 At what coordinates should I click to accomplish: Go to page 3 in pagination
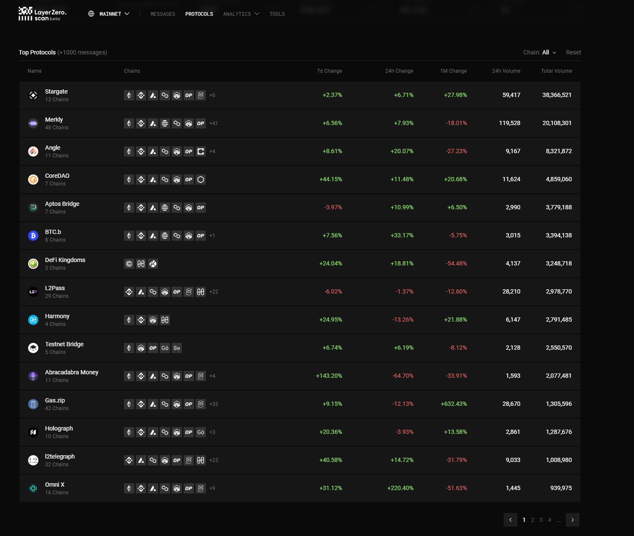541,520
